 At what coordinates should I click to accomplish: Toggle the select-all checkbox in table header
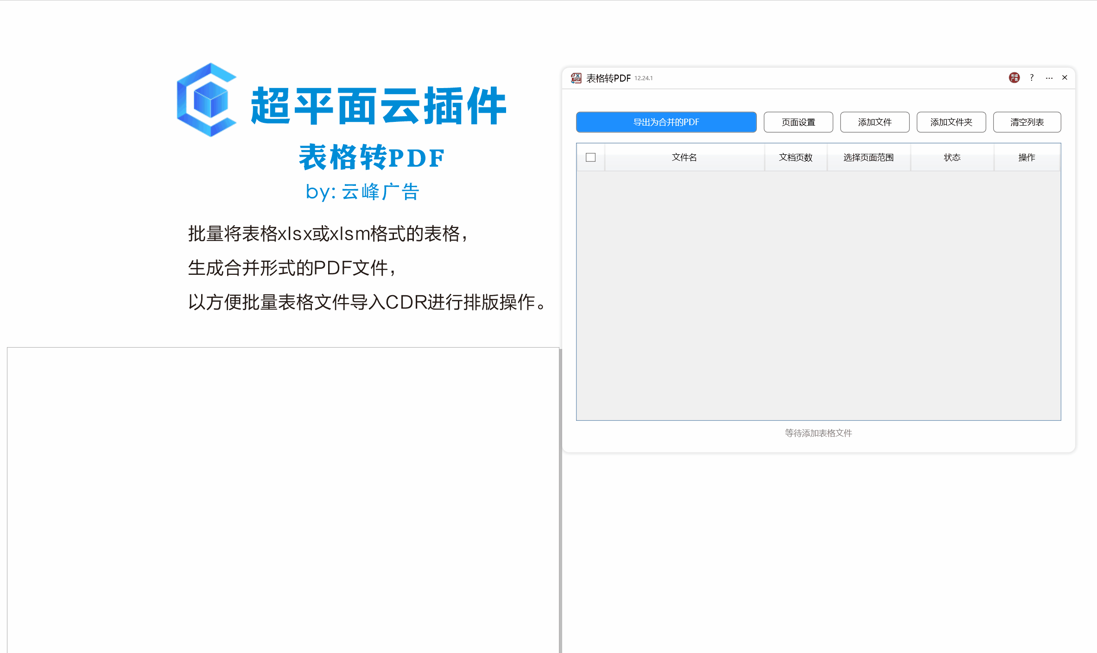pyautogui.click(x=590, y=158)
